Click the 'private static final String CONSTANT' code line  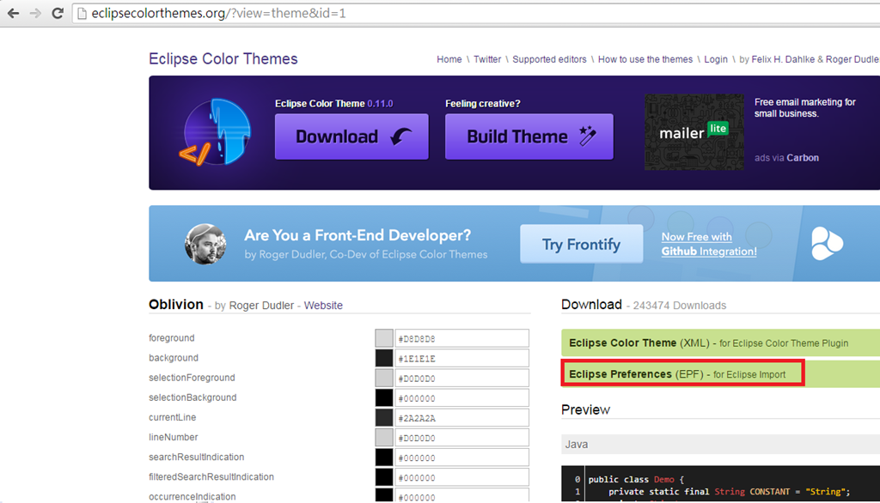(x=729, y=492)
